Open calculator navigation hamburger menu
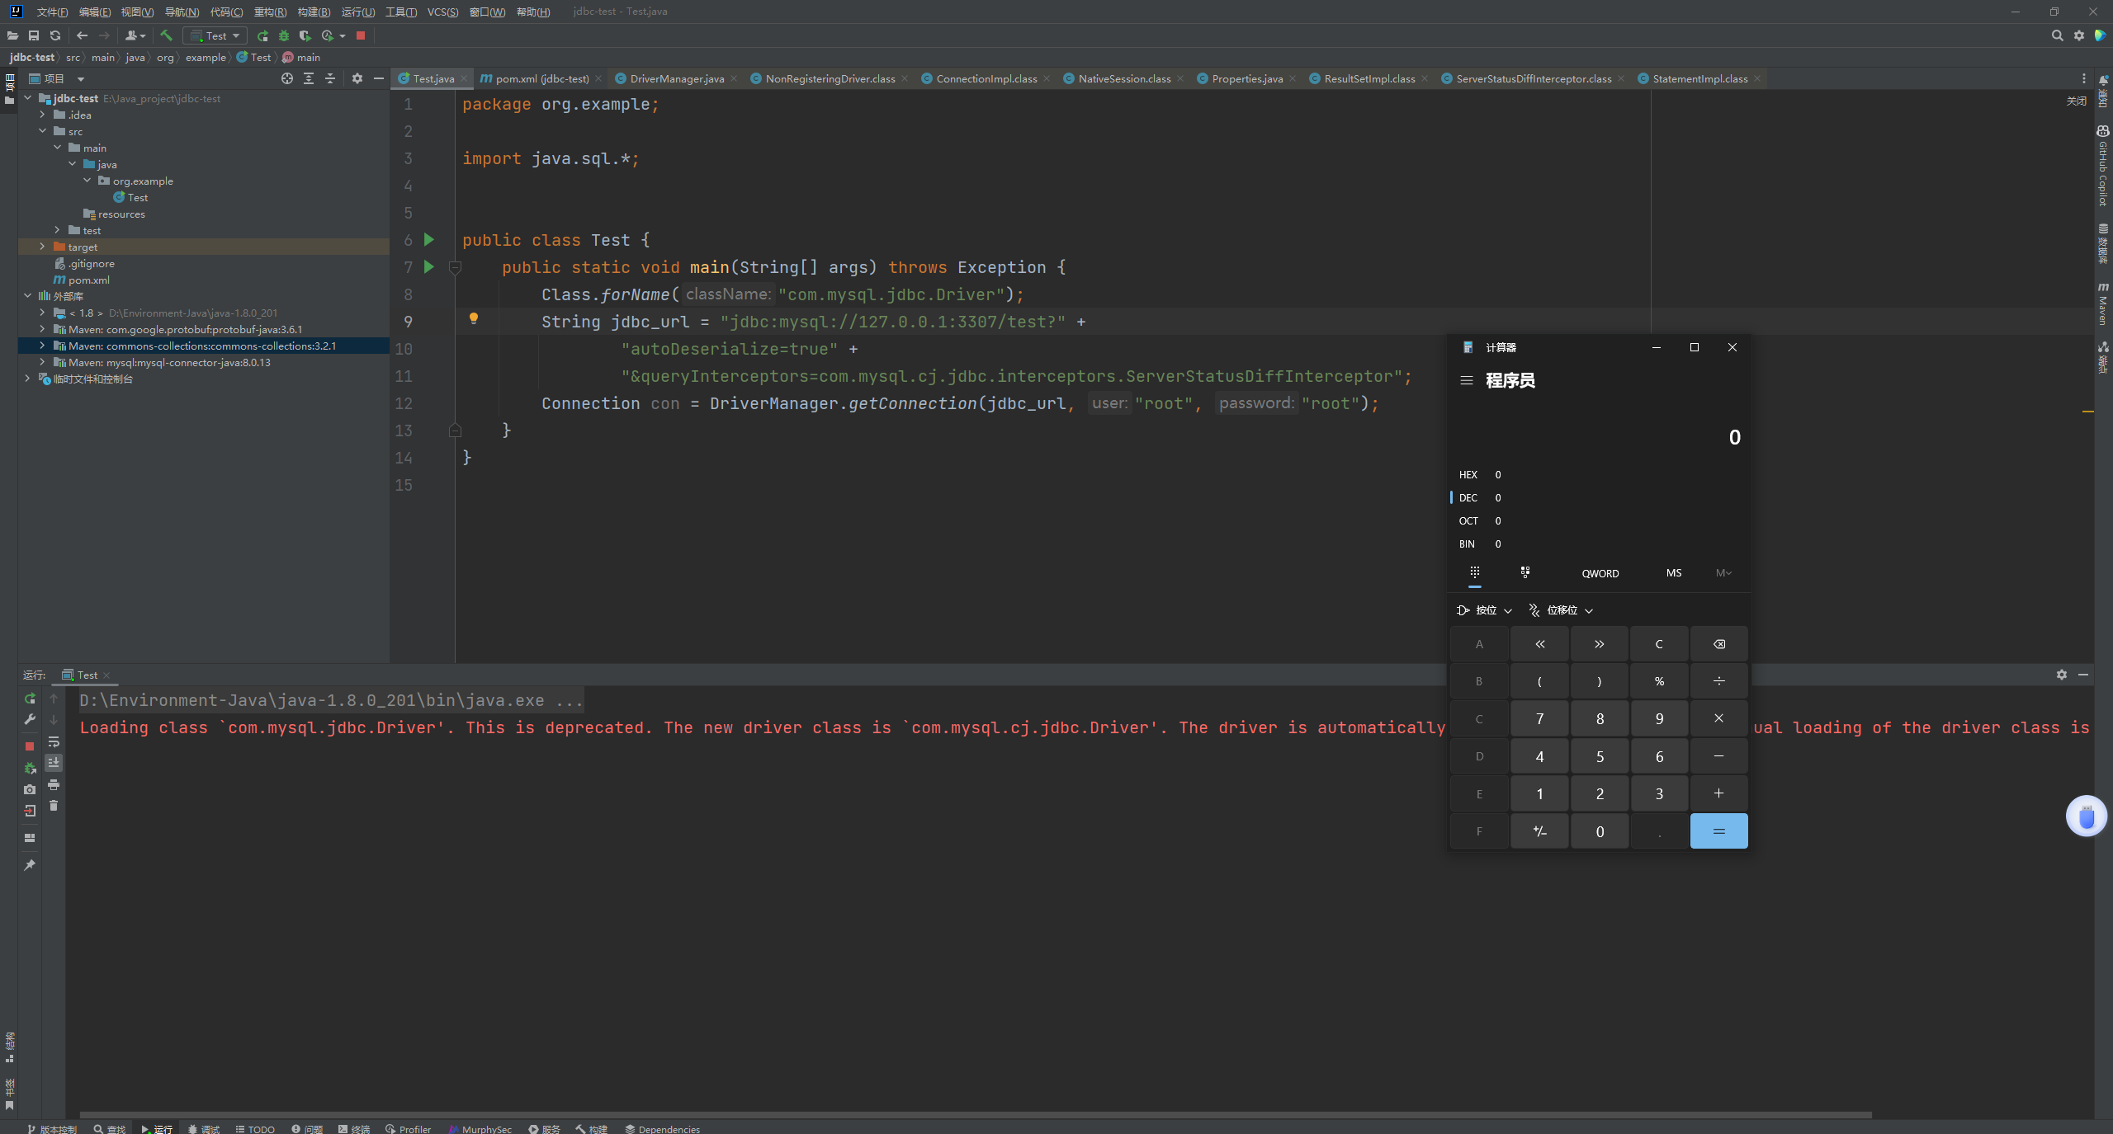2113x1134 pixels. pyautogui.click(x=1467, y=380)
